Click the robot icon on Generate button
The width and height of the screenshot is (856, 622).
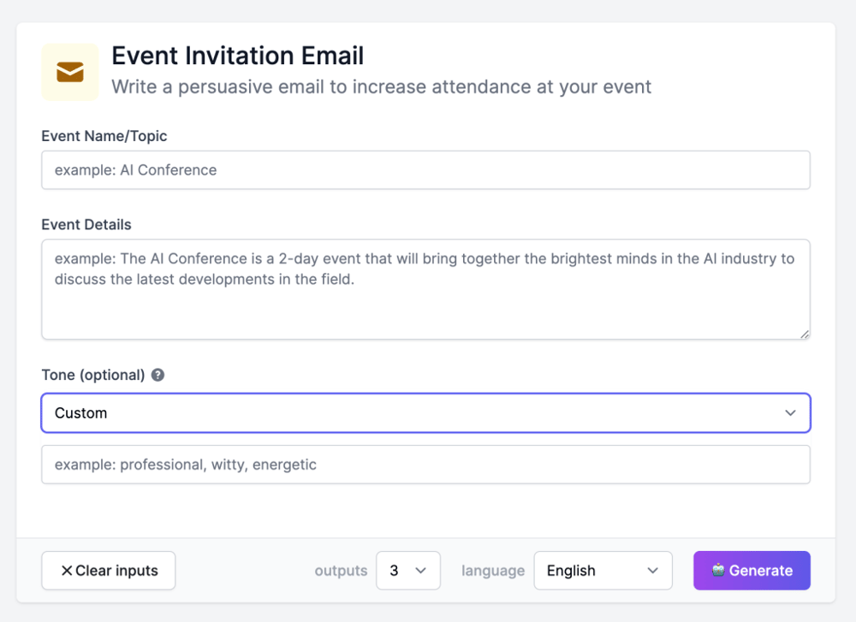pos(718,571)
